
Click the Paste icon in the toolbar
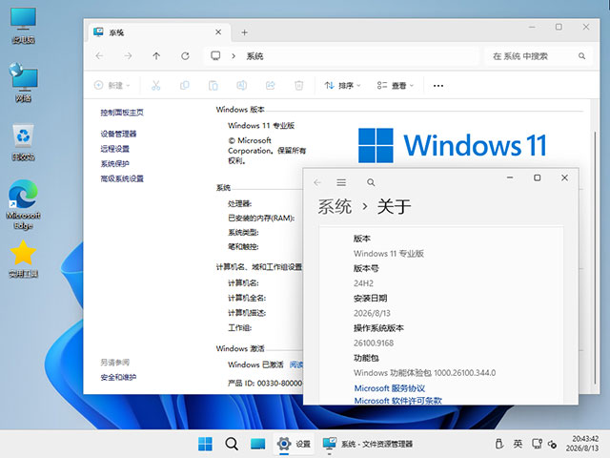pyautogui.click(x=213, y=85)
